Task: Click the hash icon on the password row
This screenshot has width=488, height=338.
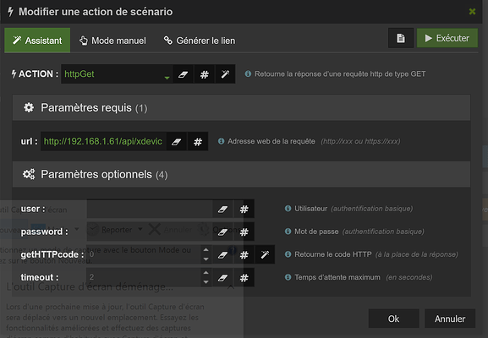Action: [x=244, y=232]
